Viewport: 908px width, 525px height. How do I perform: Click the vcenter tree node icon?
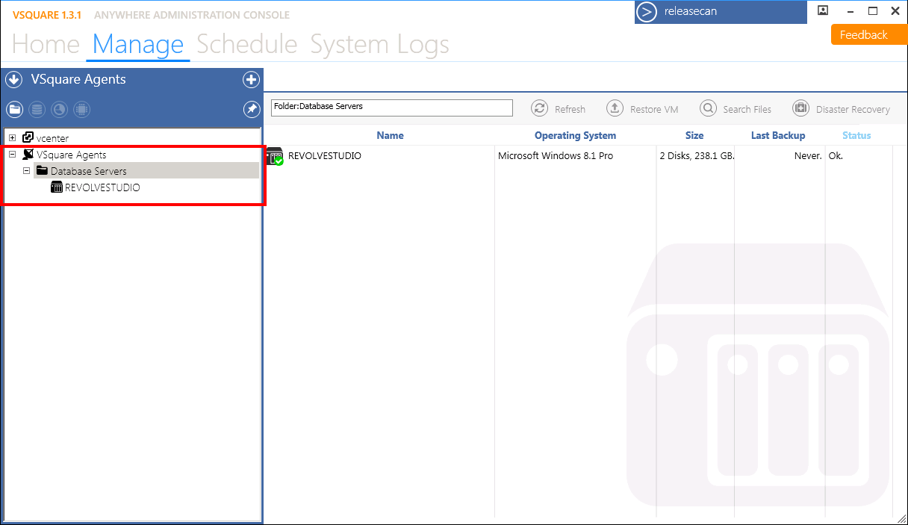(28, 137)
